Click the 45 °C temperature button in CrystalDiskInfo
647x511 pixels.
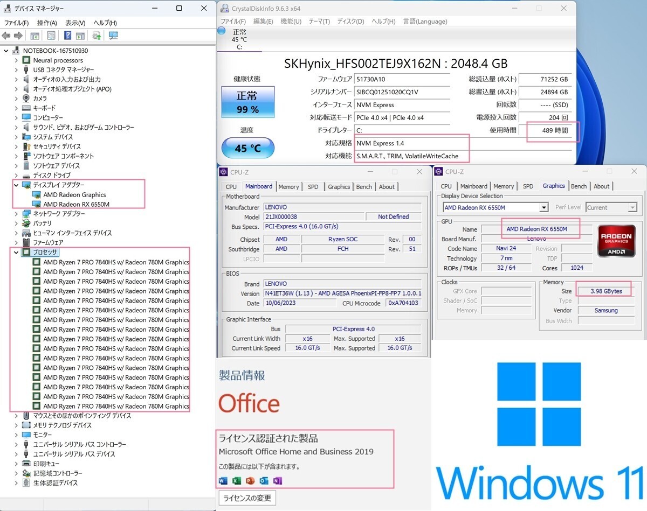(247, 148)
